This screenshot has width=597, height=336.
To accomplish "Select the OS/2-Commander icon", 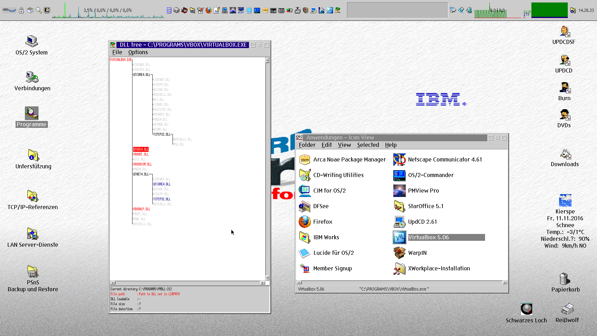I will (x=399, y=175).
